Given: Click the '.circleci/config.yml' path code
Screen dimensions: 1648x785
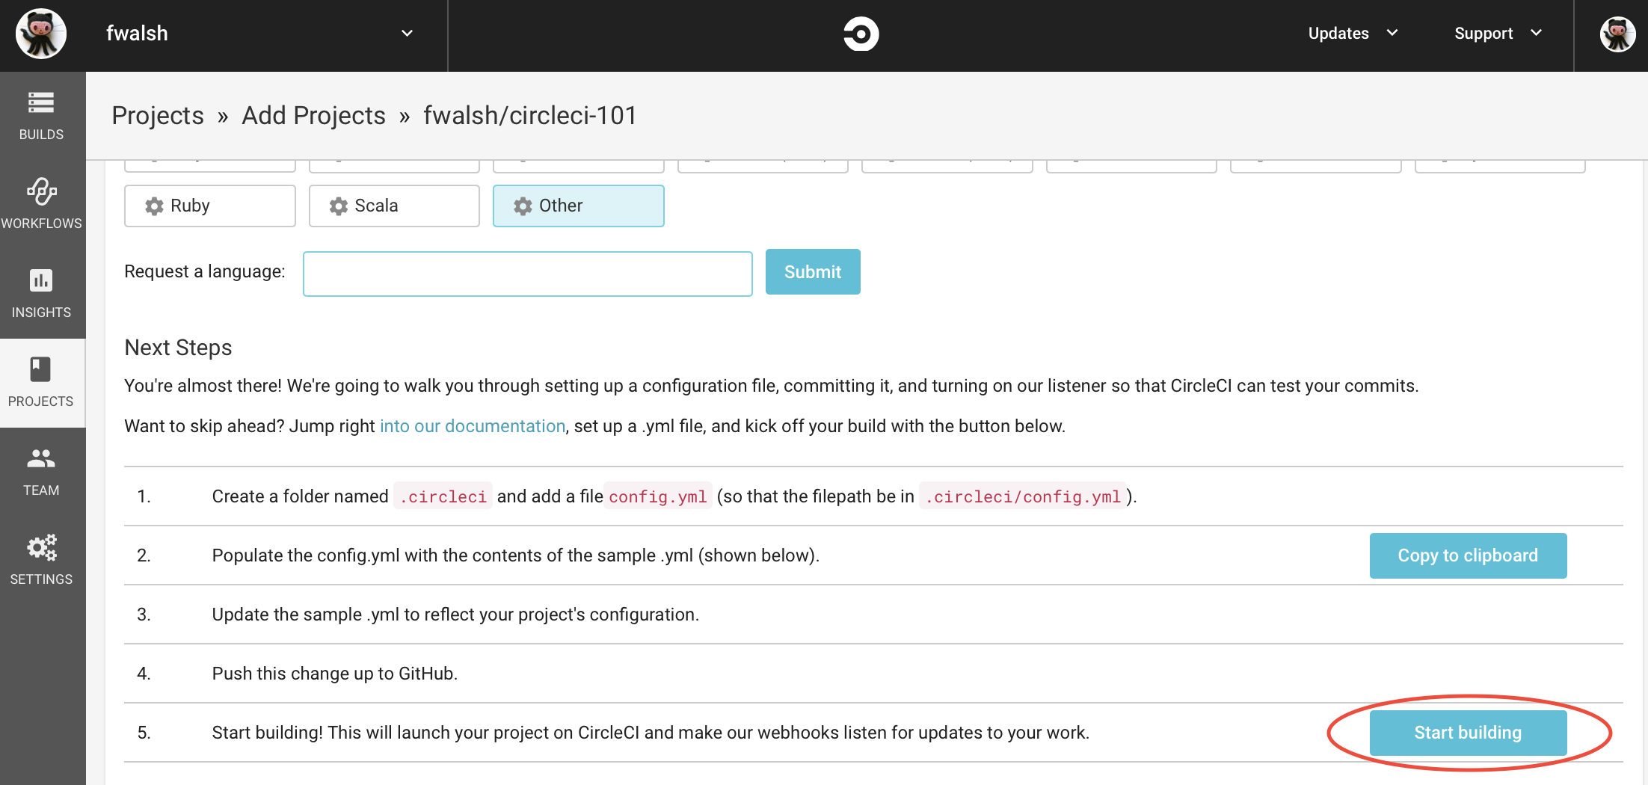Looking at the screenshot, I should tap(1023, 496).
